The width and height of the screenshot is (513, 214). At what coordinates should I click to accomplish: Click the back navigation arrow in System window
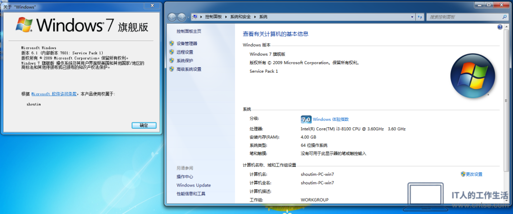(x=173, y=17)
